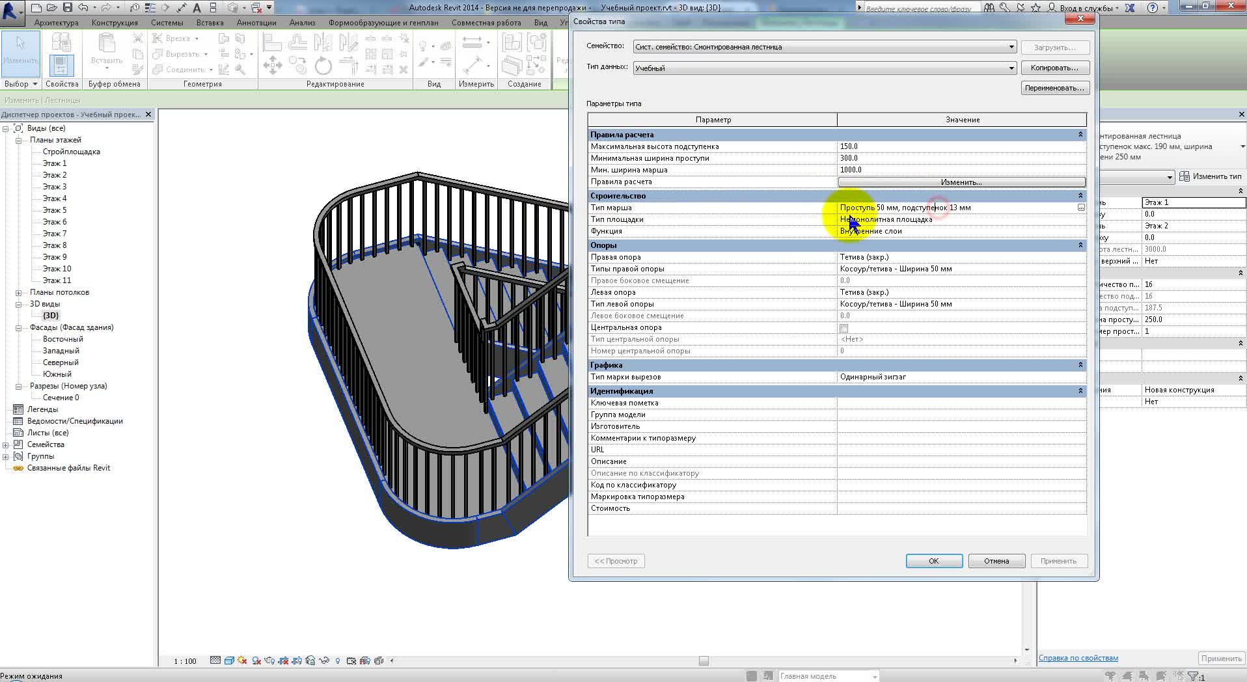Click the Text (A) tool in quick access toolbar
1247x682 pixels.
click(197, 8)
